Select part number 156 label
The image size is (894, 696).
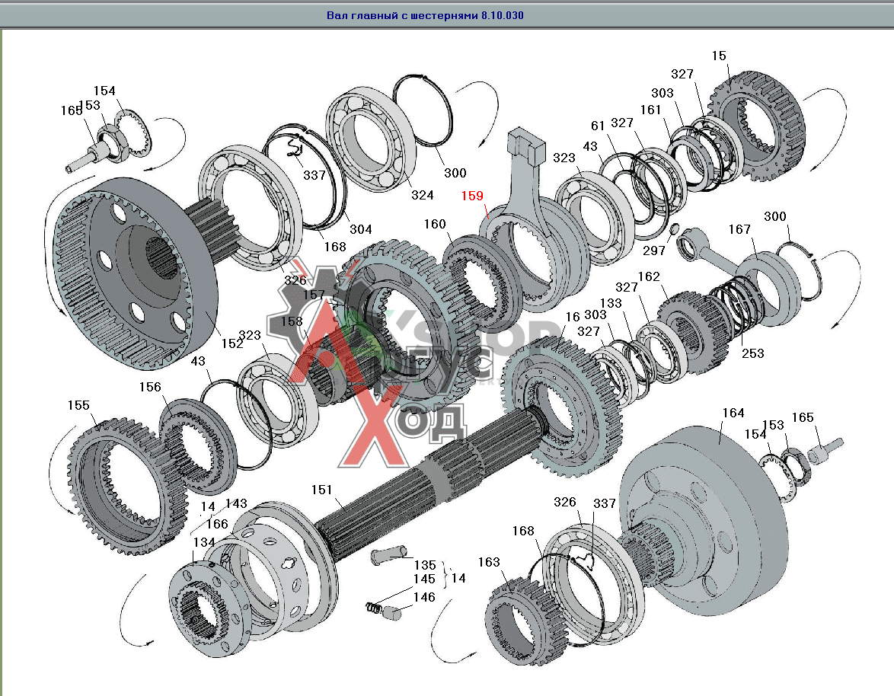tap(150, 387)
